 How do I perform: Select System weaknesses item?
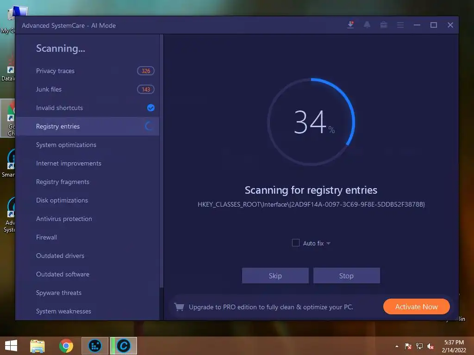point(87,311)
